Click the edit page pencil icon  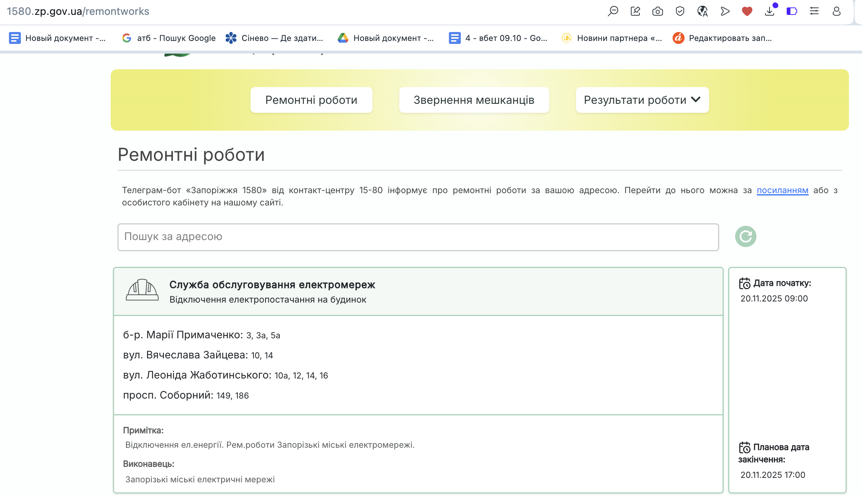635,11
